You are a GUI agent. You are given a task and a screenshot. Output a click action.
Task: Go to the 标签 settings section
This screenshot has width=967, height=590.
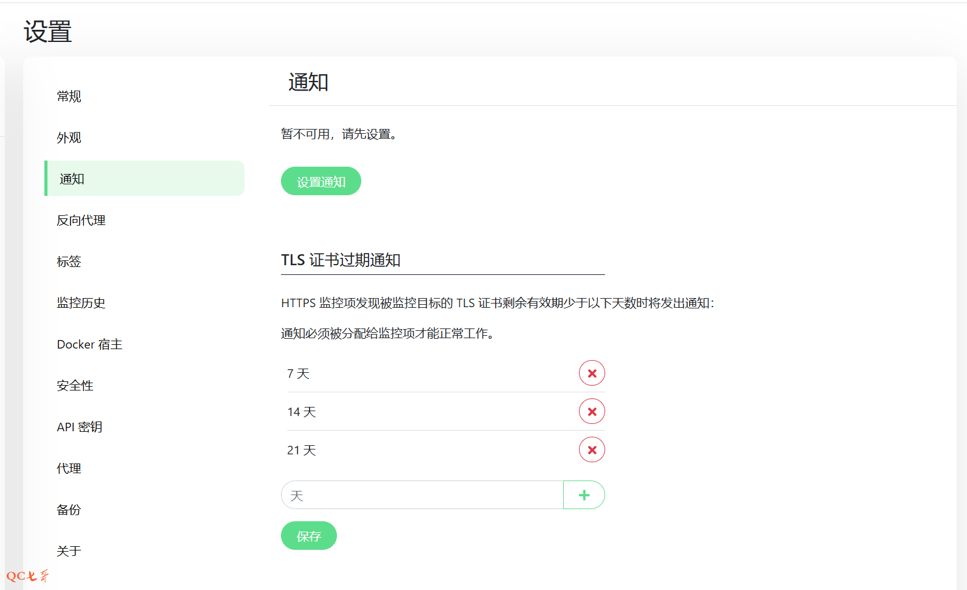[x=69, y=262]
